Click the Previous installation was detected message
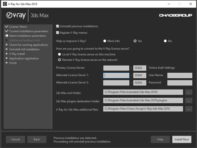The height and width of the screenshot is (148, 197). tap(75, 138)
